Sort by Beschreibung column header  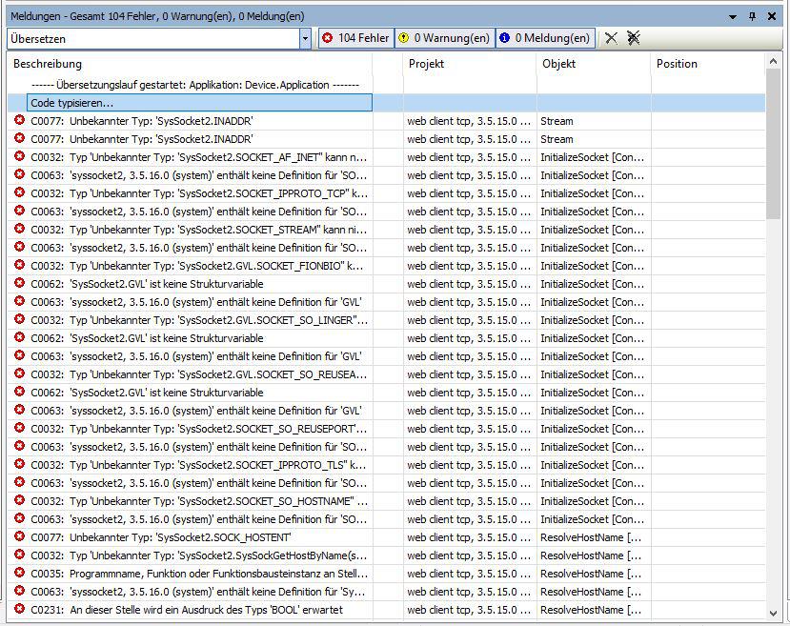coord(191,64)
